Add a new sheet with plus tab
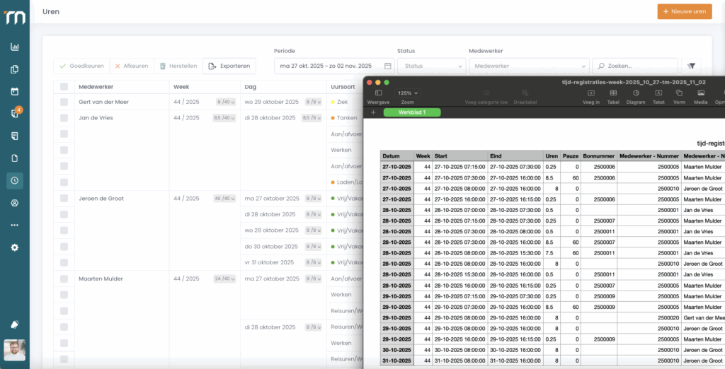 [373, 112]
